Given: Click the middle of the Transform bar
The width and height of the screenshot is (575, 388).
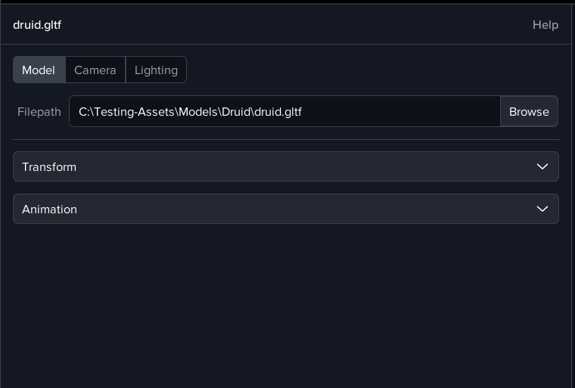Looking at the screenshot, I should [286, 166].
